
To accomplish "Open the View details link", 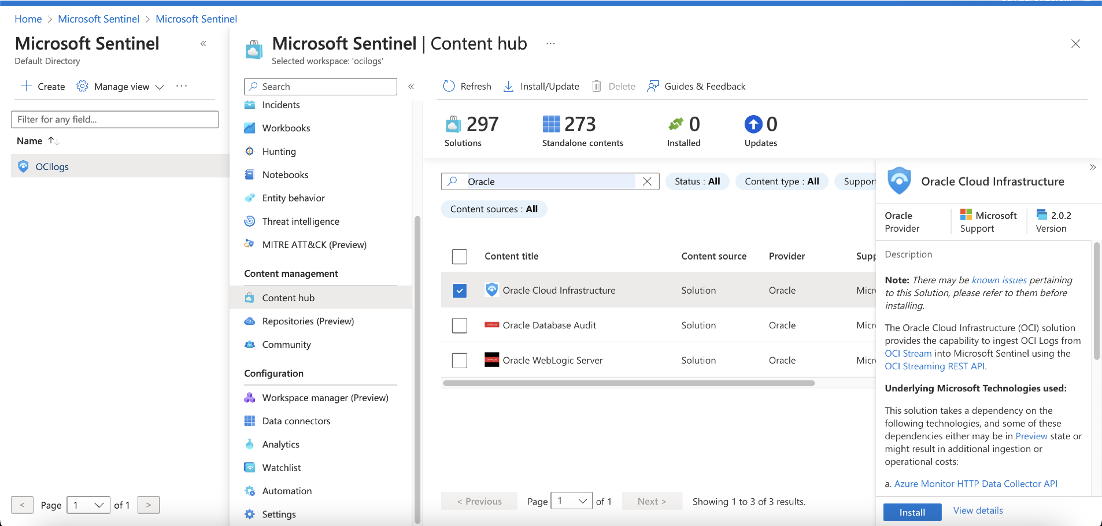I will tap(978, 510).
